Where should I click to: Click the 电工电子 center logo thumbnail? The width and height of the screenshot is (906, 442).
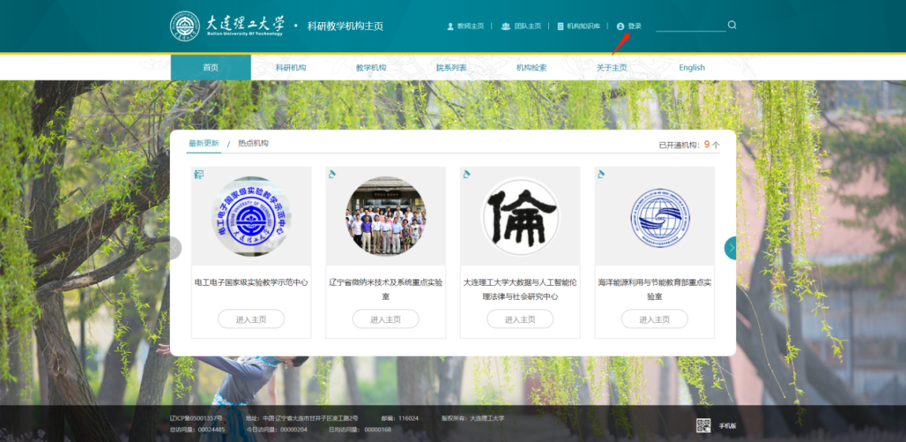click(251, 216)
